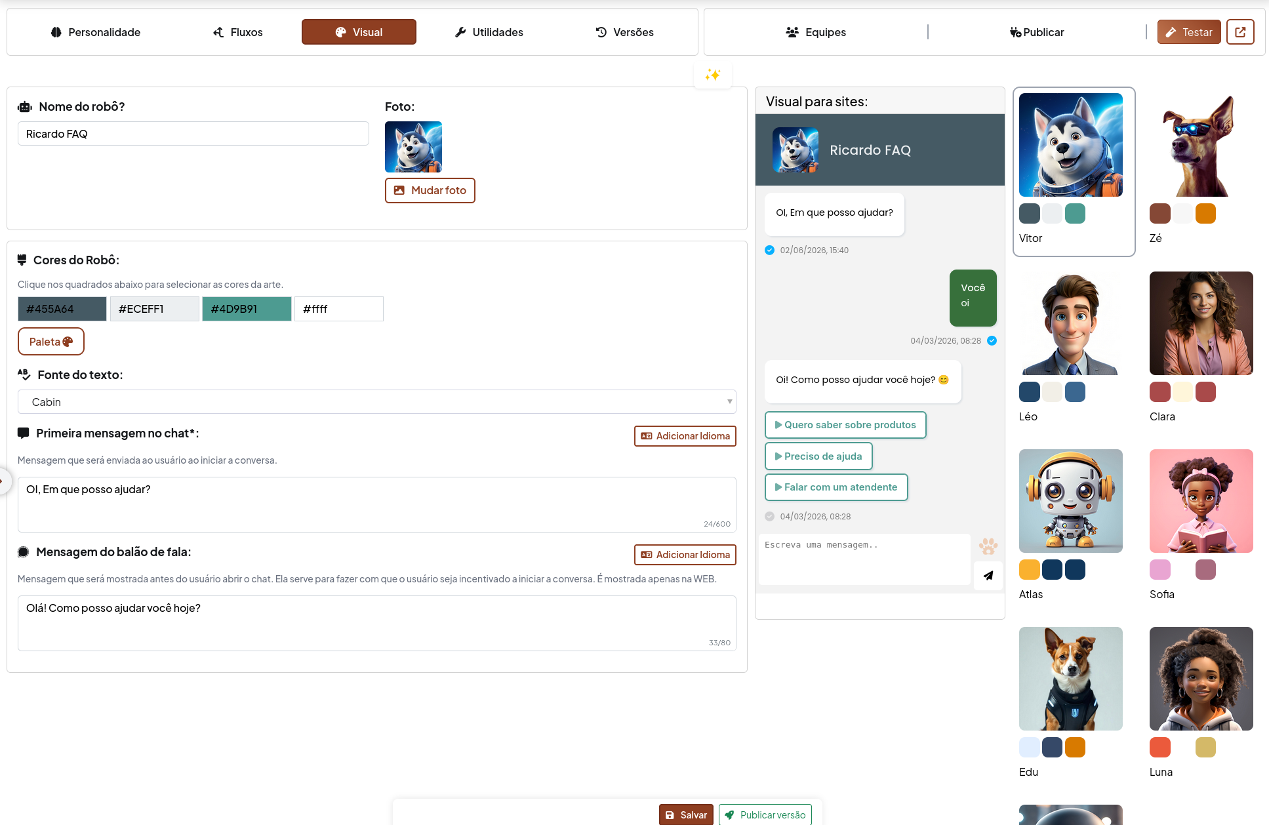
Task: Open the Equipes section
Action: click(816, 32)
